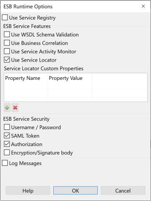Image resolution: width=151 pixels, height=201 pixels.
Task: Confirm the options with OK
Action: click(x=75, y=191)
